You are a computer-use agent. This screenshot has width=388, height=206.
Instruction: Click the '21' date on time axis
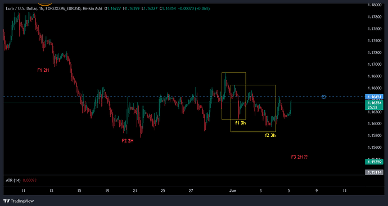point(135,191)
